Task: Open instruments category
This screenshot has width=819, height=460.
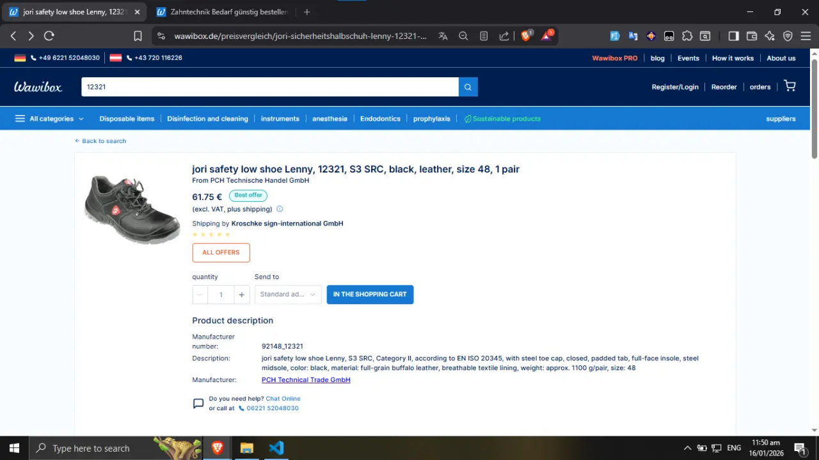Action: pos(280,119)
